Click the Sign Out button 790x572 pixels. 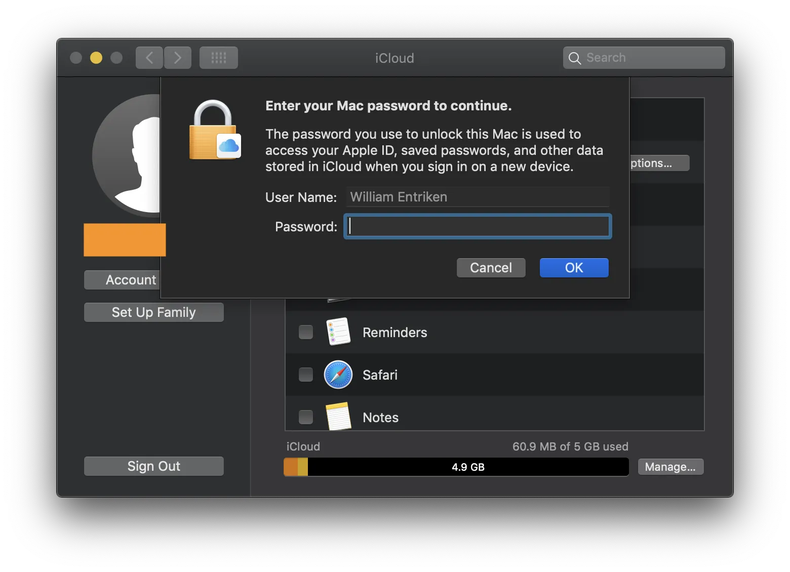154,466
